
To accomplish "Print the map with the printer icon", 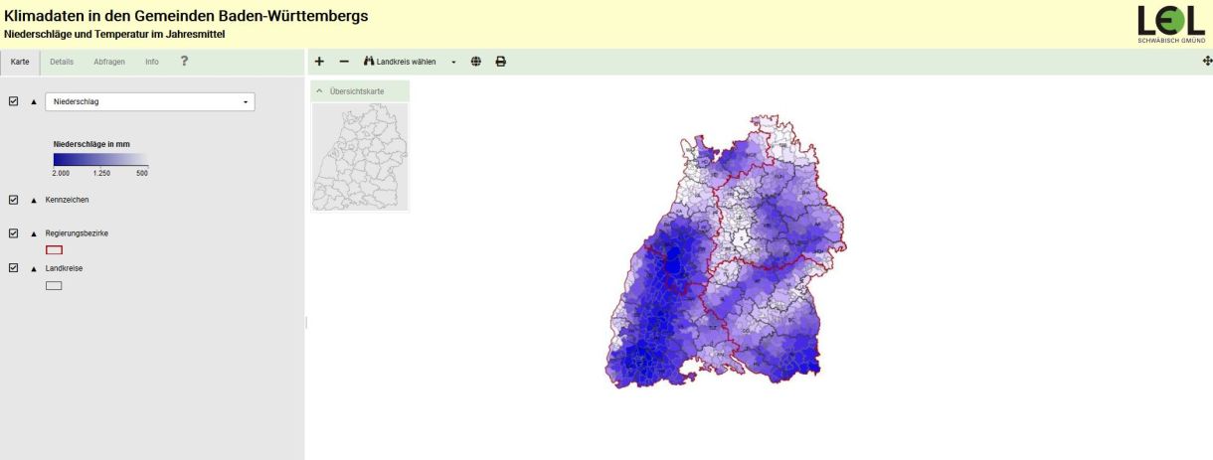I will point(501,62).
